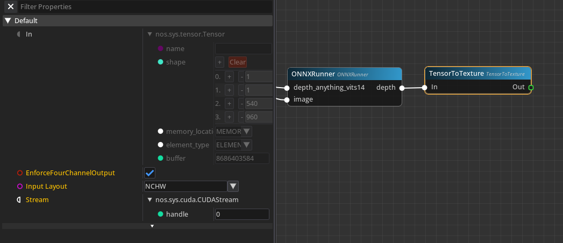Click the bottom panel expand arrow bar
Viewport: 563px width, 243px height.
pos(138,226)
